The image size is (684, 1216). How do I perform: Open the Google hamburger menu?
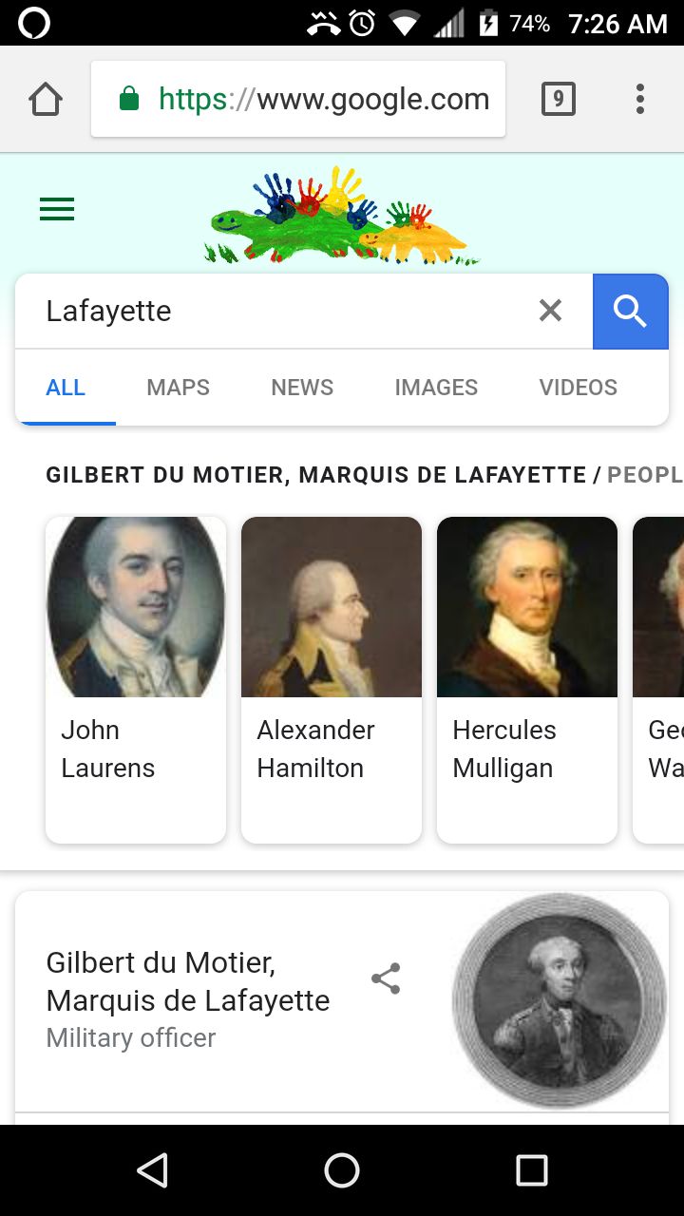pos(57,209)
